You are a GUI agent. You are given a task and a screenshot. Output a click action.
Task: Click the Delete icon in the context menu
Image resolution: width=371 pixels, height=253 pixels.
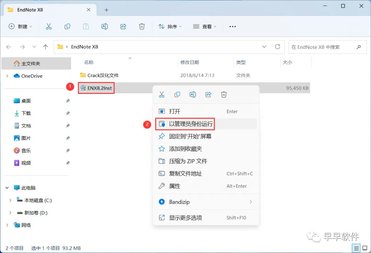pos(224,95)
